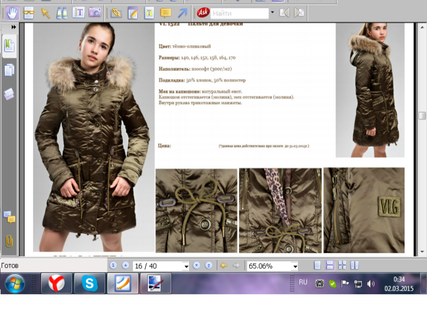Open the Layers panel in sidebar

coord(9,94)
